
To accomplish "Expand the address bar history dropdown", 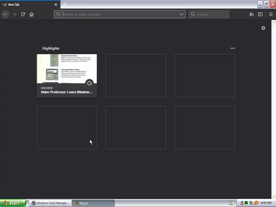I will pyautogui.click(x=182, y=14).
